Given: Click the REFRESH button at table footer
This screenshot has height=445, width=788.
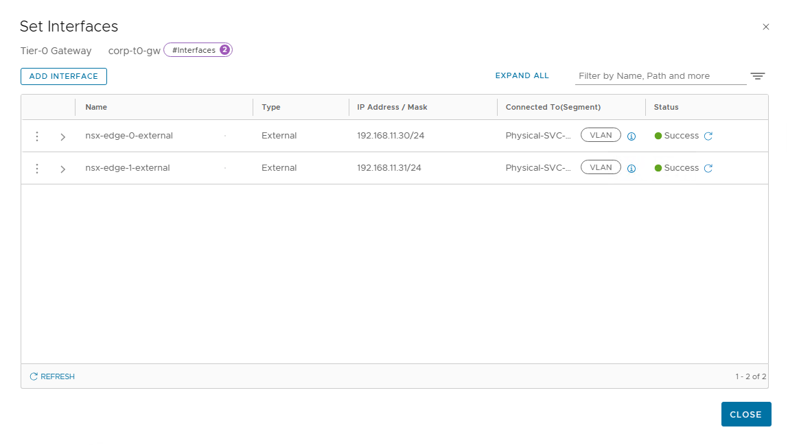Looking at the screenshot, I should tap(51, 376).
